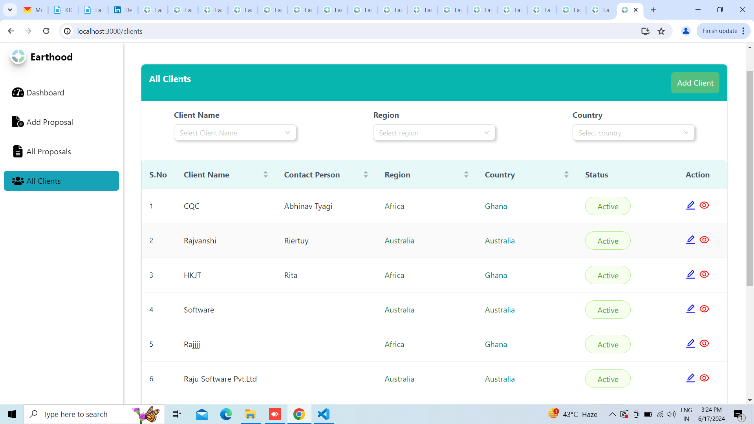Viewport: 754px width, 424px height.
Task: Reload the page using refresh icon
Action: pos(46,31)
